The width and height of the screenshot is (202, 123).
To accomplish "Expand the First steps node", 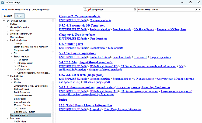I will (x=8, y=30).
